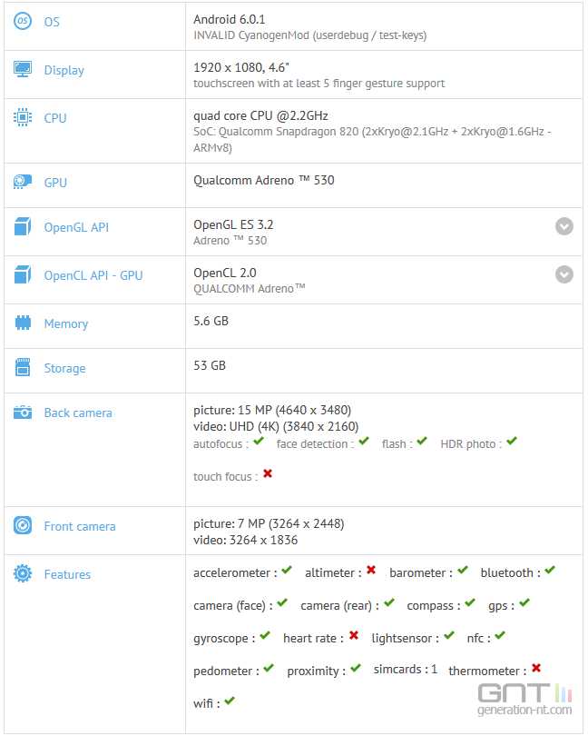Click the OS circle icon

click(23, 21)
